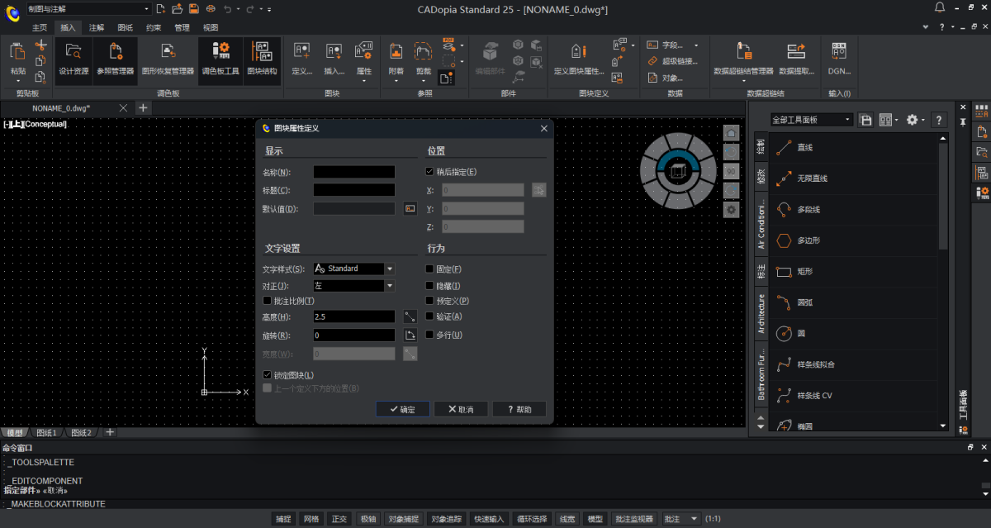Select the 多边形 tool in the palette

808,240
